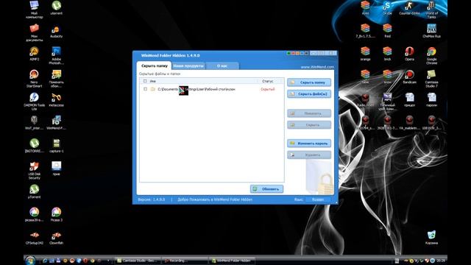471x265 pixels.
Task: Launch Audacity from the desktop
Action: [x=56, y=31]
